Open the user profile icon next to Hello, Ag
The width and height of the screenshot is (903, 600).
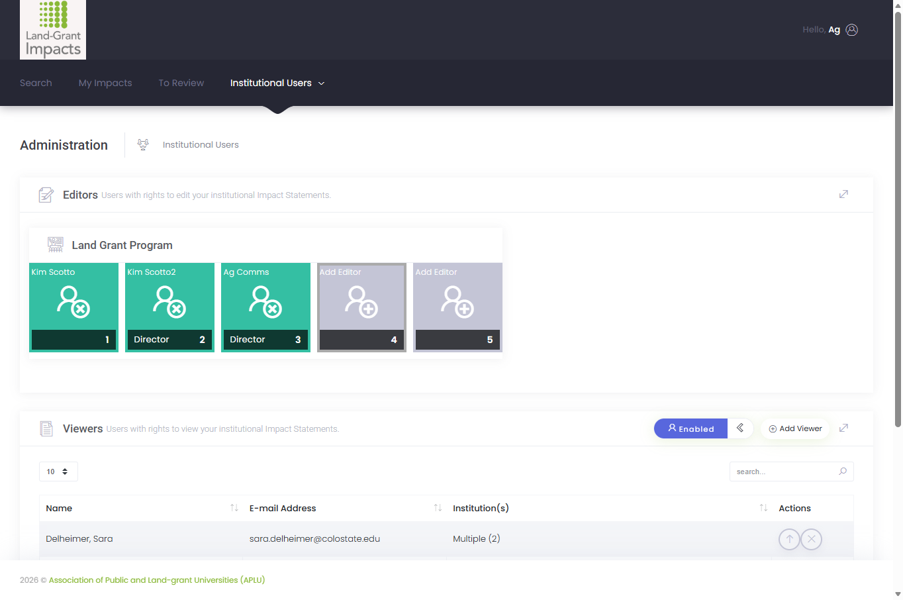click(x=852, y=30)
